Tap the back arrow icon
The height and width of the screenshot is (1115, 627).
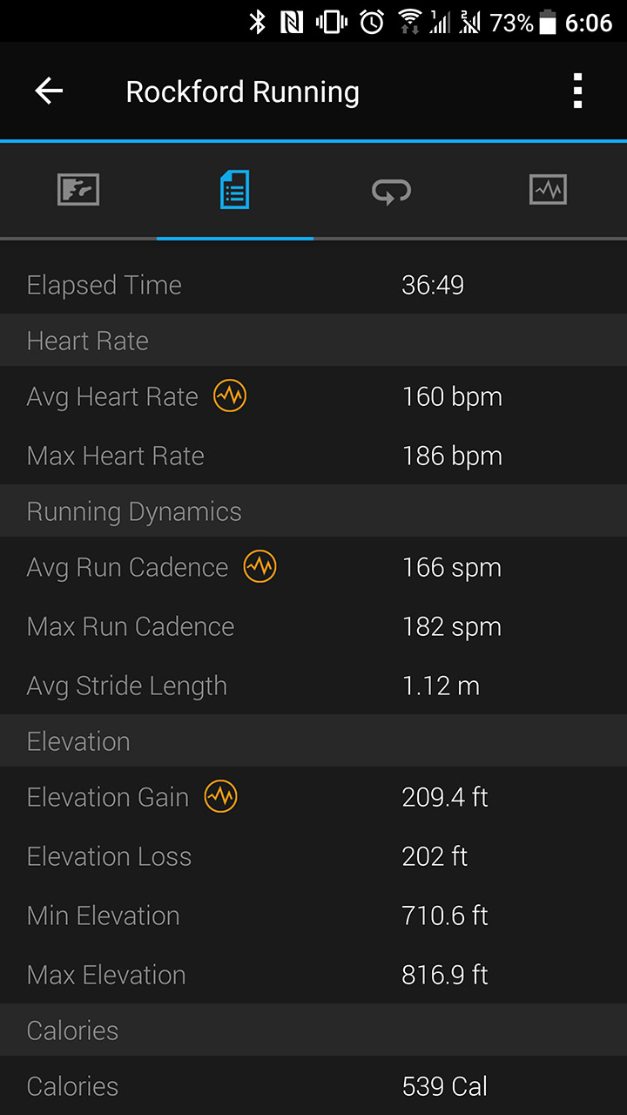pyautogui.click(x=49, y=91)
